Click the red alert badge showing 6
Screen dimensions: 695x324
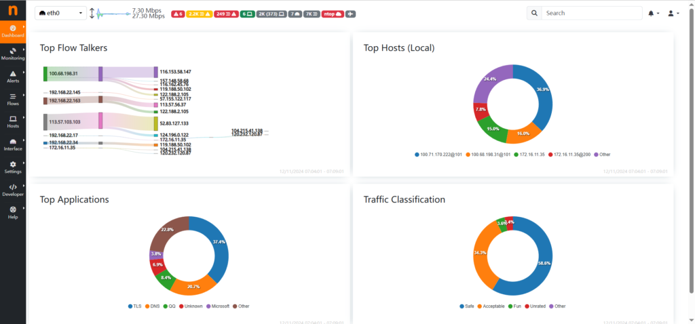click(178, 14)
